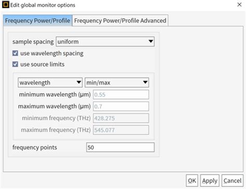Screen dimensions: 246x189
Task: Click the minimum wavelength field
Action: coord(121,94)
